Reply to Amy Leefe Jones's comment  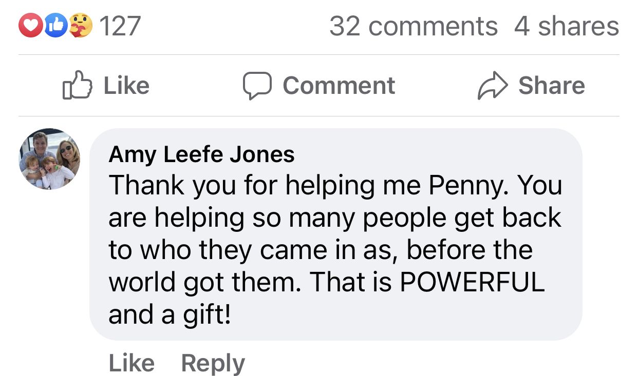[213, 363]
